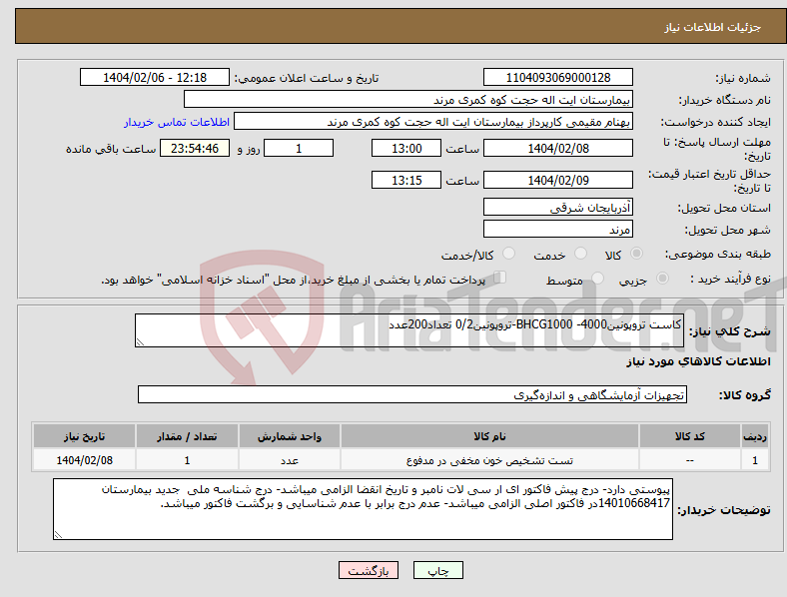The height and width of the screenshot is (597, 787).
Task: Click the resize grip of description text area
Action: pyautogui.click(x=140, y=342)
